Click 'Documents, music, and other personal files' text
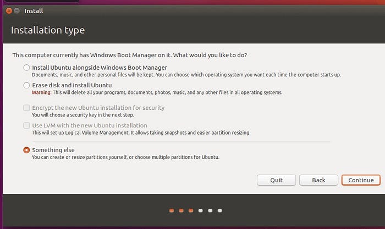385x229 pixels. coord(186,75)
